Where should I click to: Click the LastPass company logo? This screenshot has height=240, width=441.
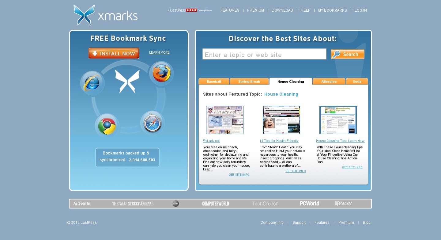click(x=190, y=10)
